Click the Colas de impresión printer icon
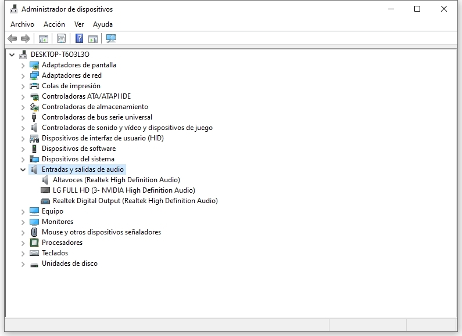 tap(34, 86)
